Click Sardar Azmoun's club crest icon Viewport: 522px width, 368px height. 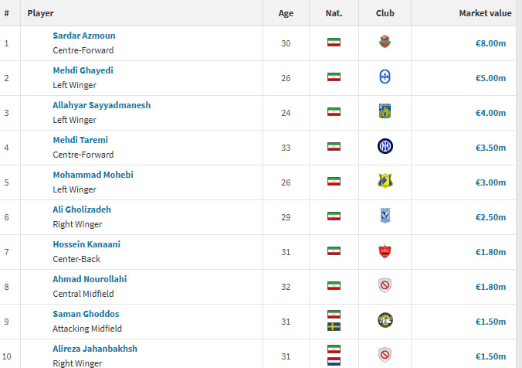pyautogui.click(x=385, y=42)
